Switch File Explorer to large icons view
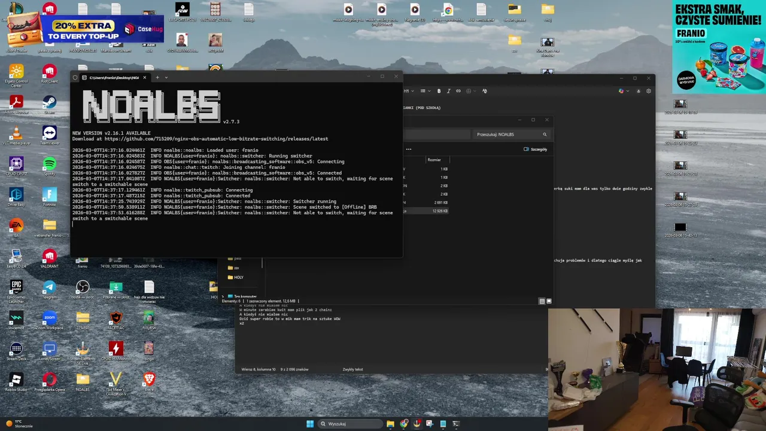The height and width of the screenshot is (431, 766). [549, 301]
